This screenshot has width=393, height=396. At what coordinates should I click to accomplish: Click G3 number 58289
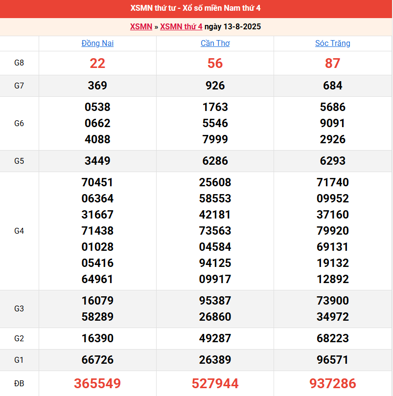click(97, 317)
